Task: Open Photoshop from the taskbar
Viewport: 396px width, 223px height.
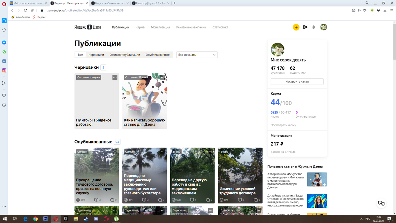Action: (x=46, y=219)
